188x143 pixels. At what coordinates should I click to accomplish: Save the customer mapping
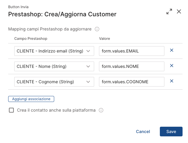(x=171, y=132)
